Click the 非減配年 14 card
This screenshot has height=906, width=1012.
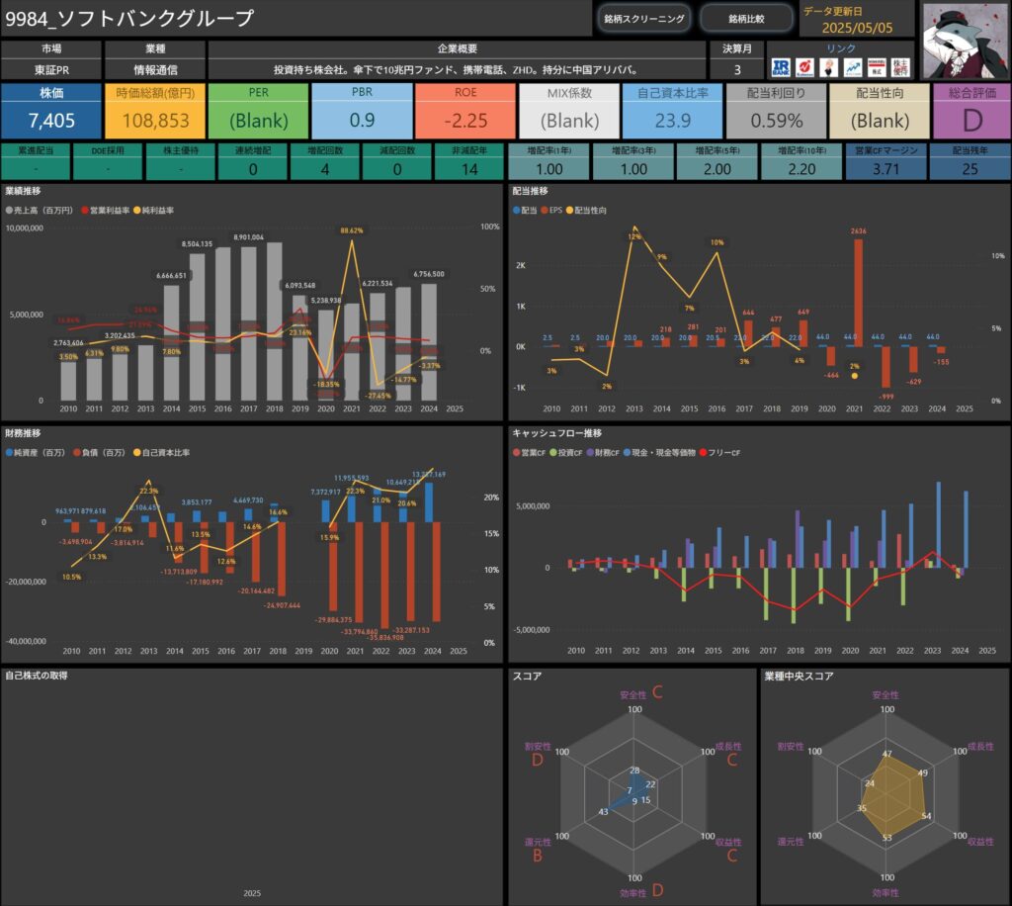coord(469,161)
